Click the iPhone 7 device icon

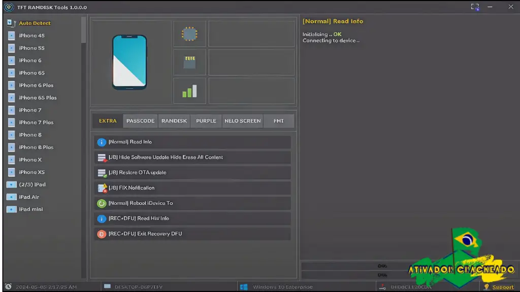11,110
